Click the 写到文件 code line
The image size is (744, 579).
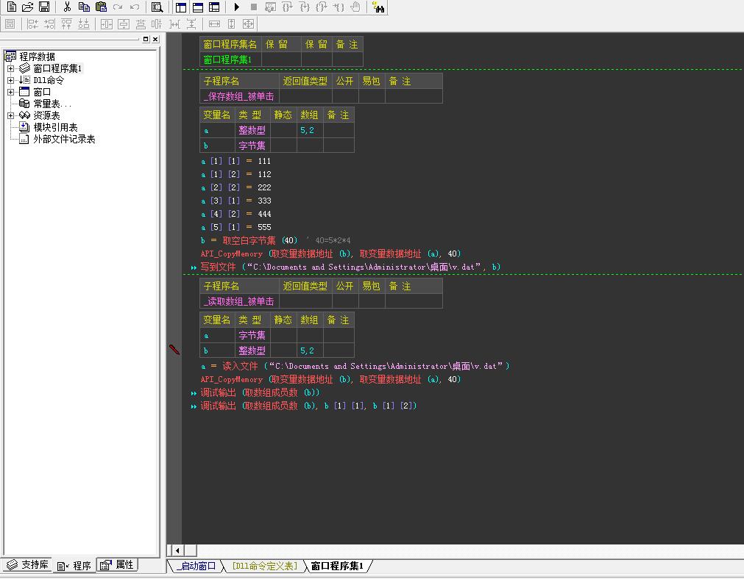[350, 267]
